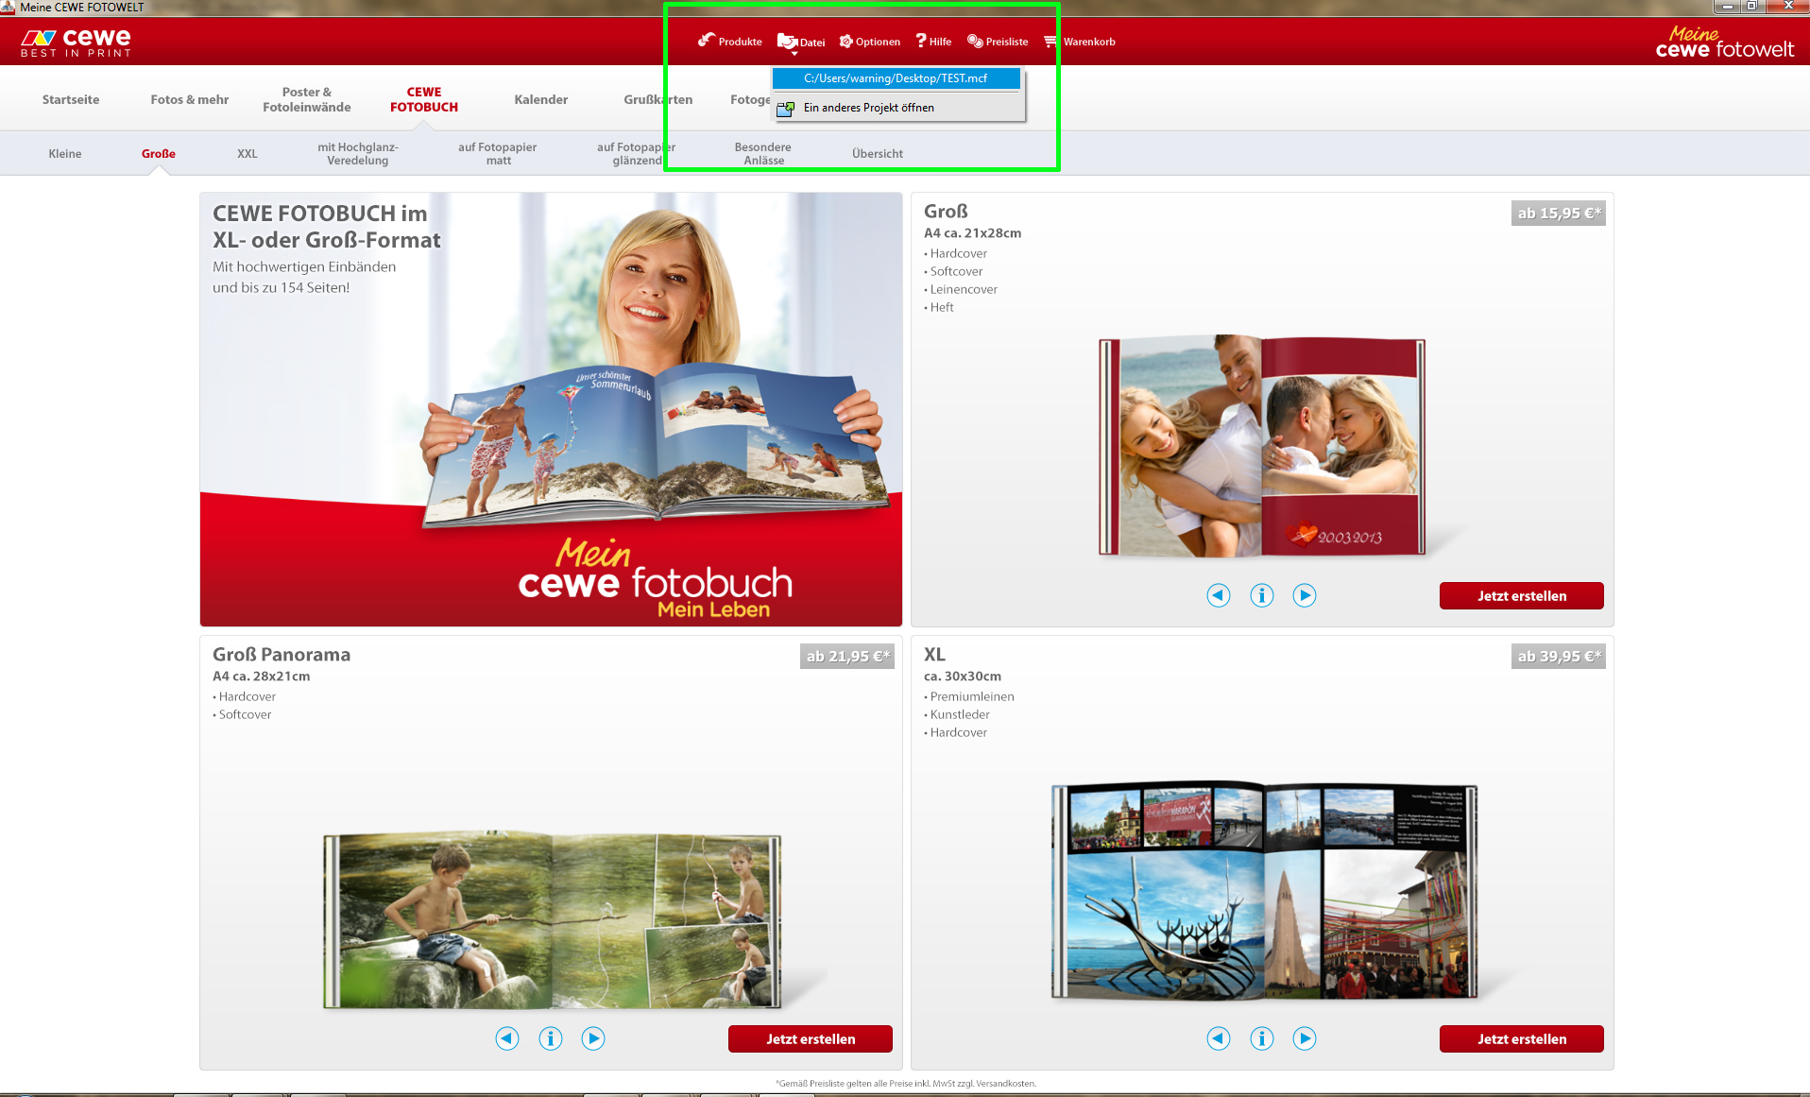Click 'Jetzt erstellen' for Groß Panorama

coord(811,1038)
